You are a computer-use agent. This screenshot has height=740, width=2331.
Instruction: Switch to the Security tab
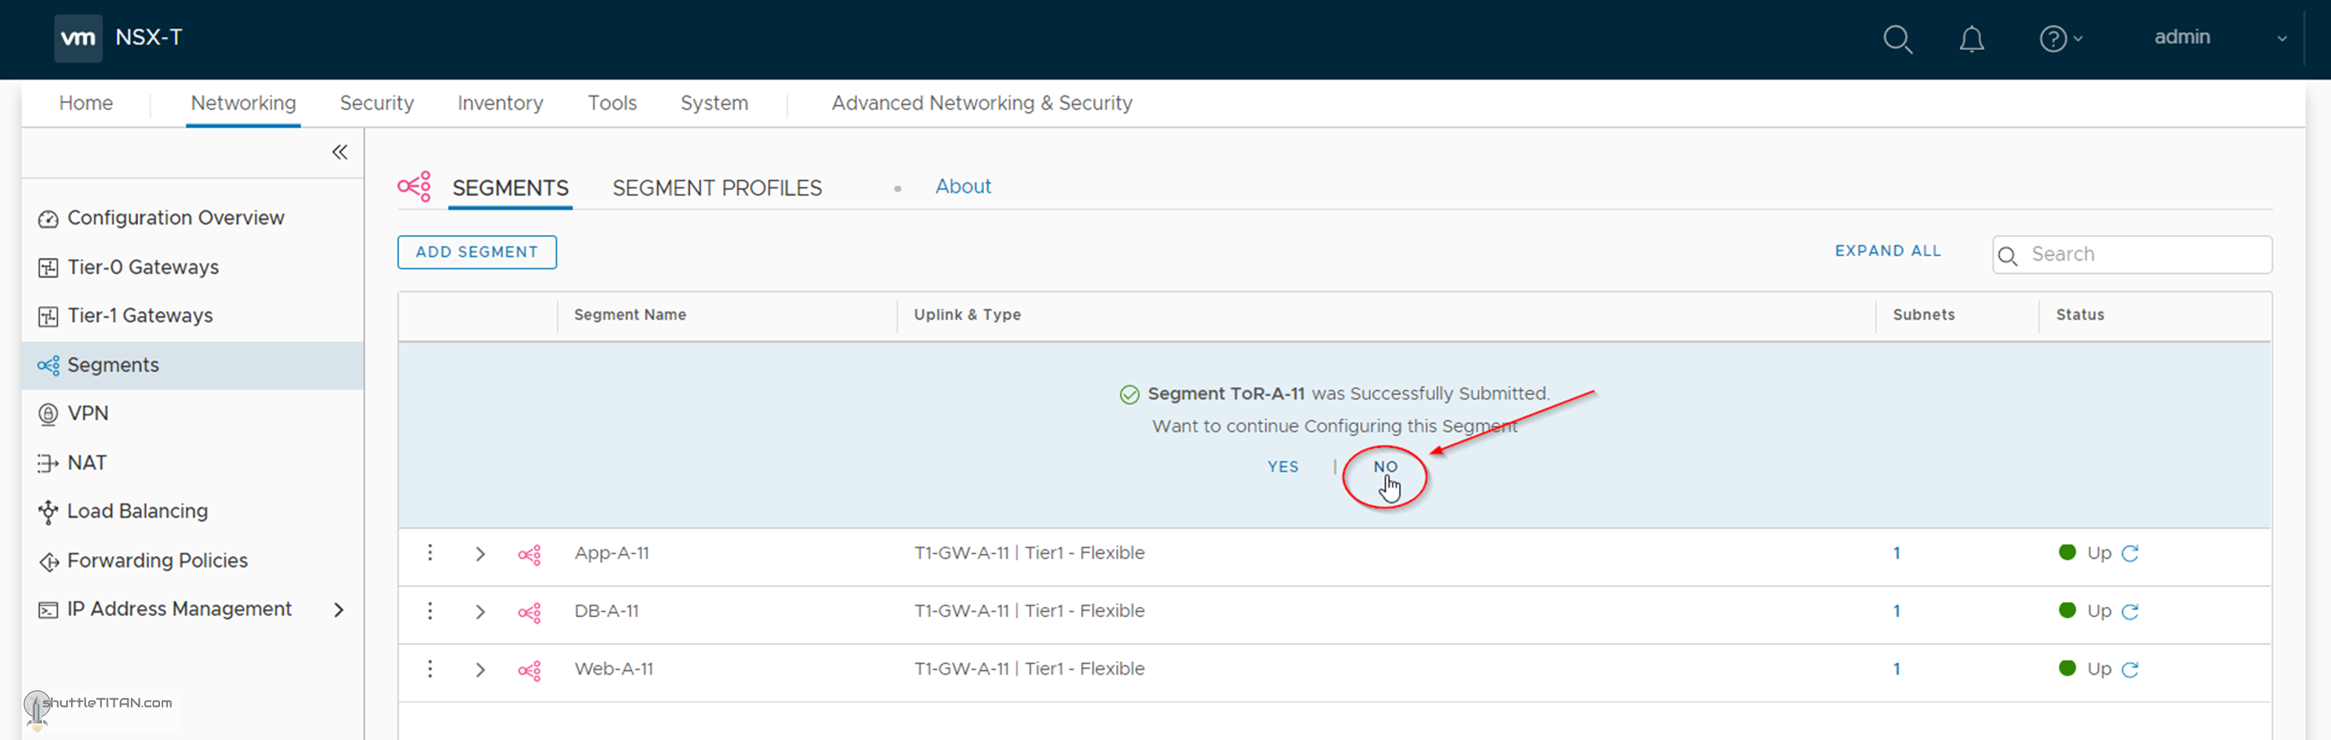[376, 103]
